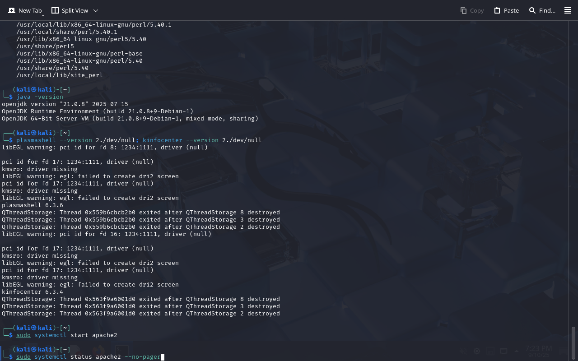Open a New Tab in Konsole
The width and height of the screenshot is (578, 361).
tap(25, 10)
